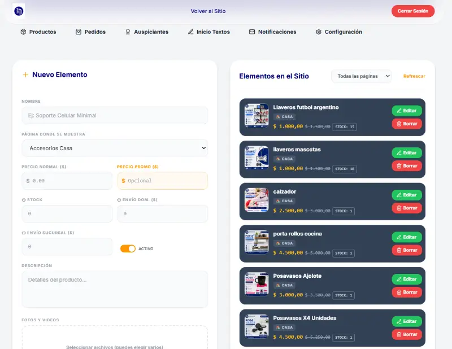452x349 pixels.
Task: Click the Auspiciantes award ribbon icon
Action: coord(128,32)
